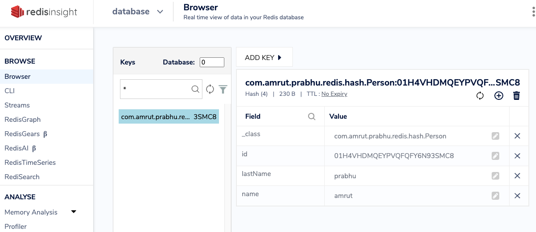Expand the Memory Analysis submenu
Image resolution: width=536 pixels, height=232 pixels.
click(x=74, y=212)
